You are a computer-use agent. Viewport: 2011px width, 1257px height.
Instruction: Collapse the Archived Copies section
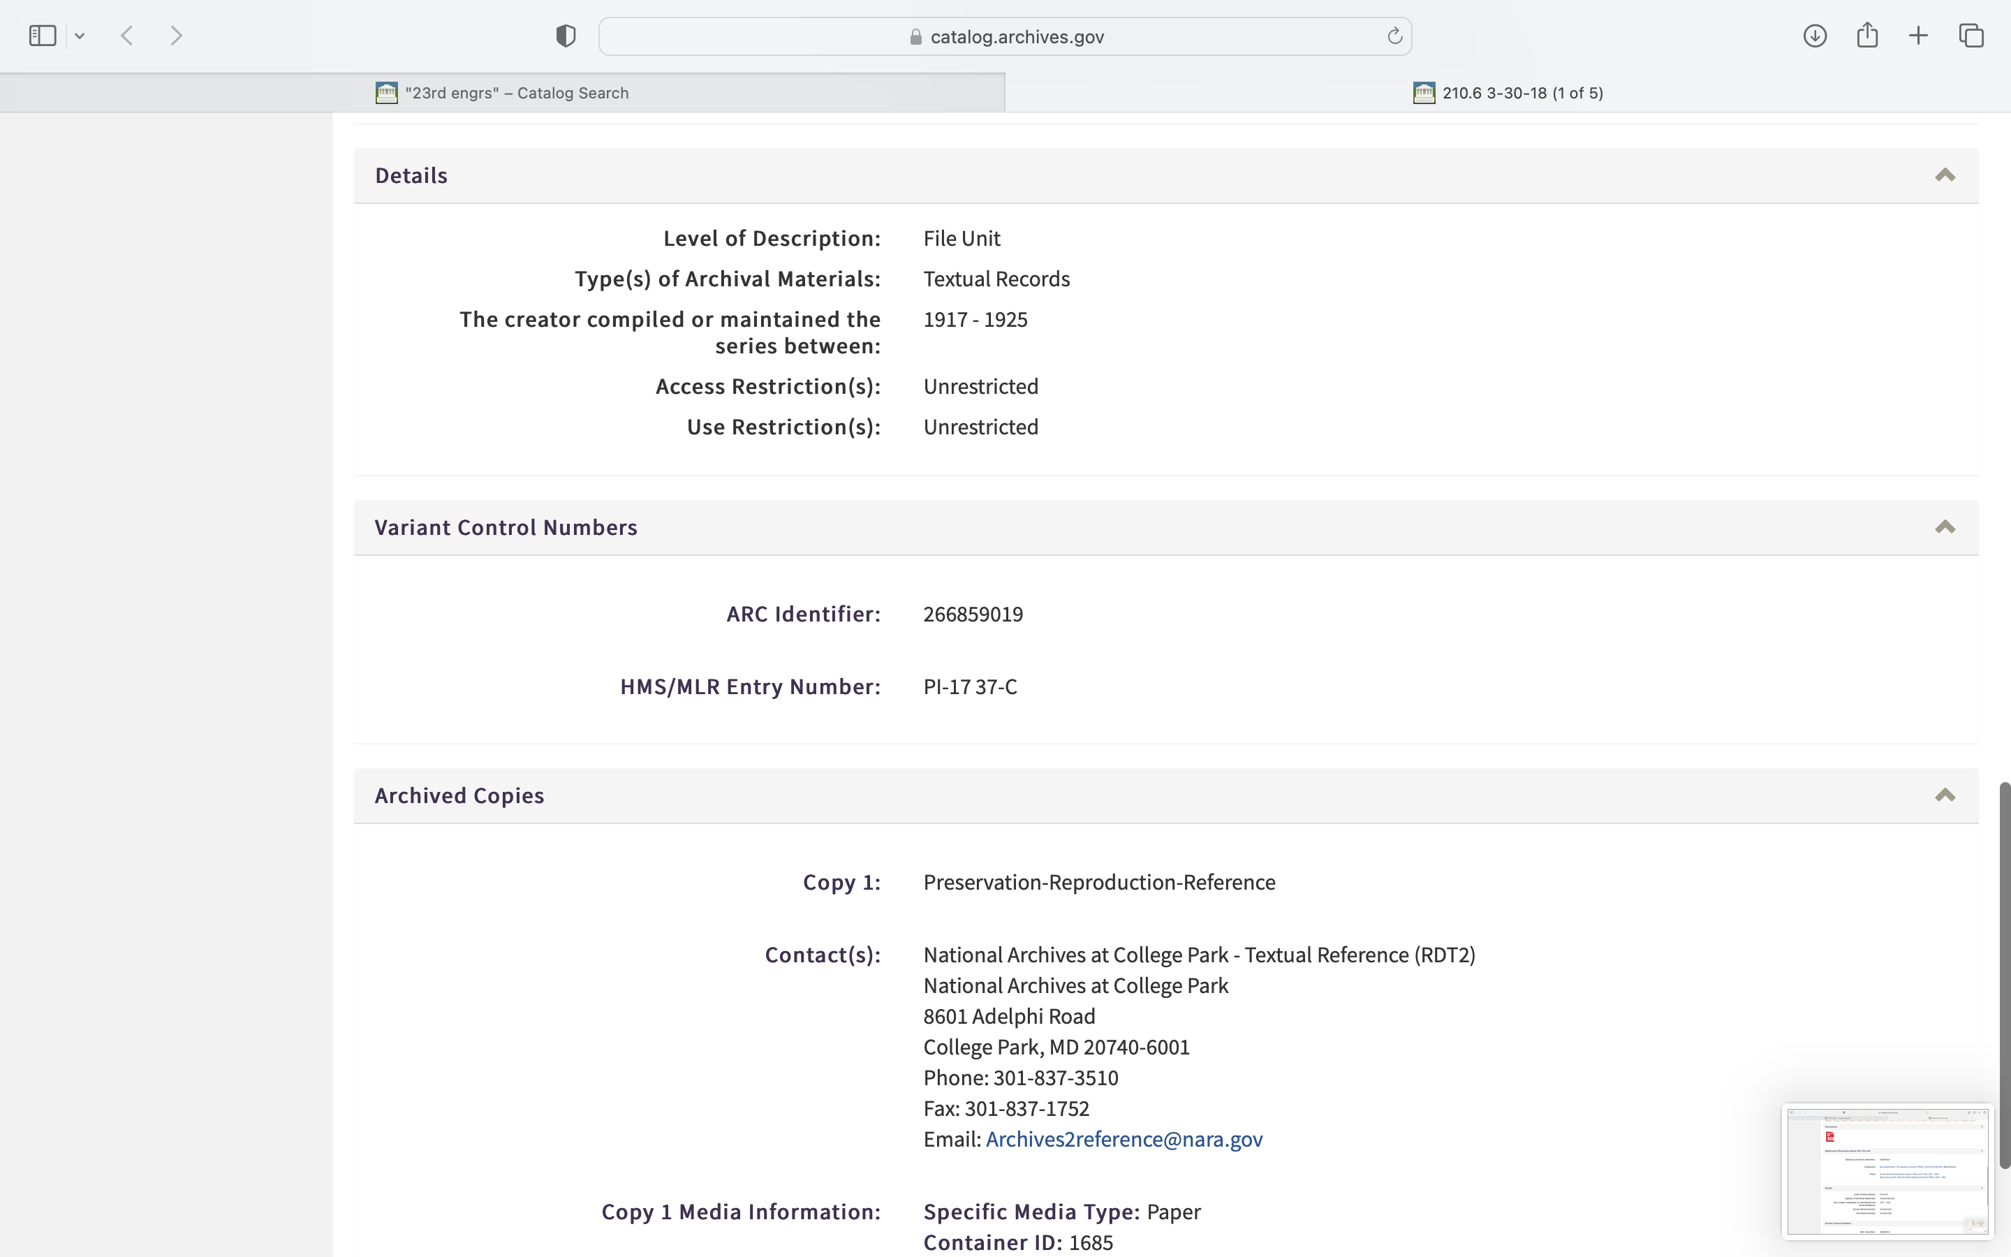tap(1945, 795)
